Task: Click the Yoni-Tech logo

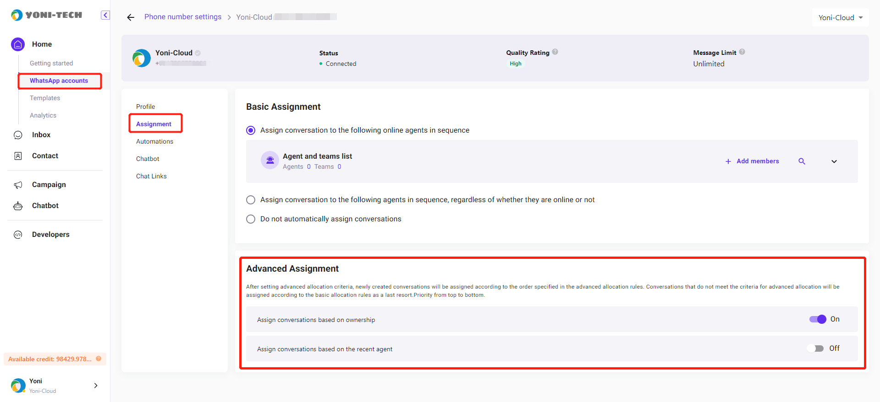Action: pyautogui.click(x=46, y=15)
